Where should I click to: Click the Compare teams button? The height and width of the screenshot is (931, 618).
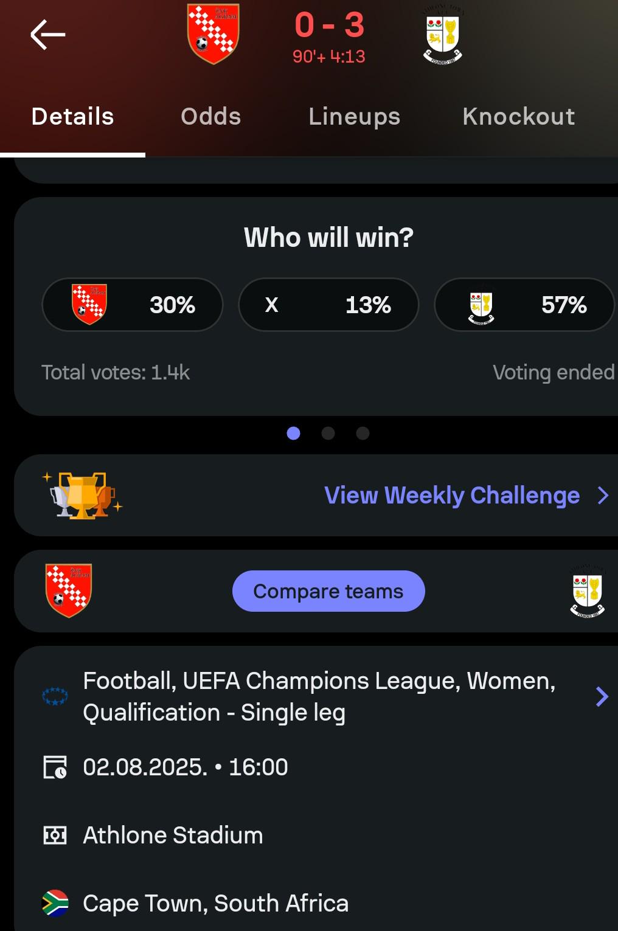[328, 591]
